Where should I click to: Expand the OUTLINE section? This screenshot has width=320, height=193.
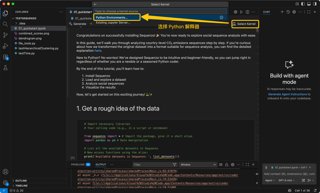(x=21, y=181)
